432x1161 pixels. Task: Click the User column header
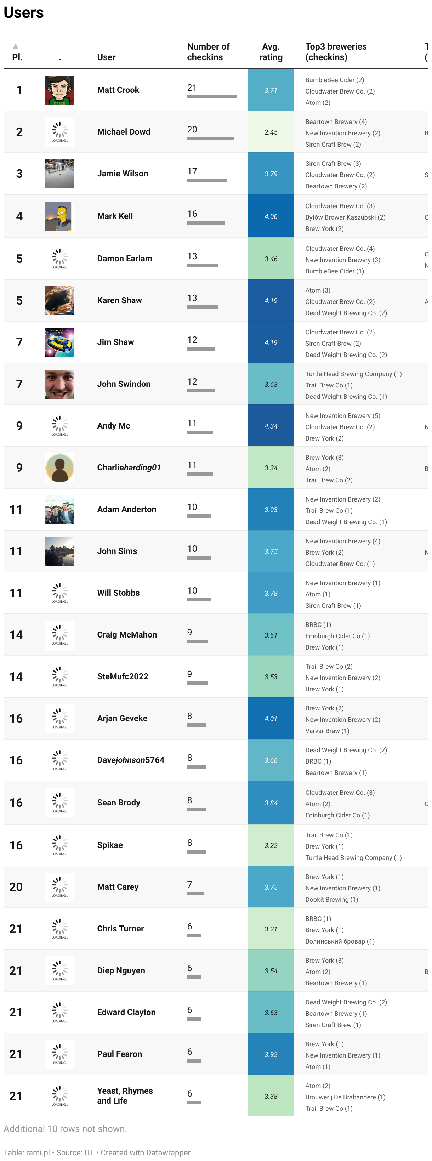[x=106, y=57]
